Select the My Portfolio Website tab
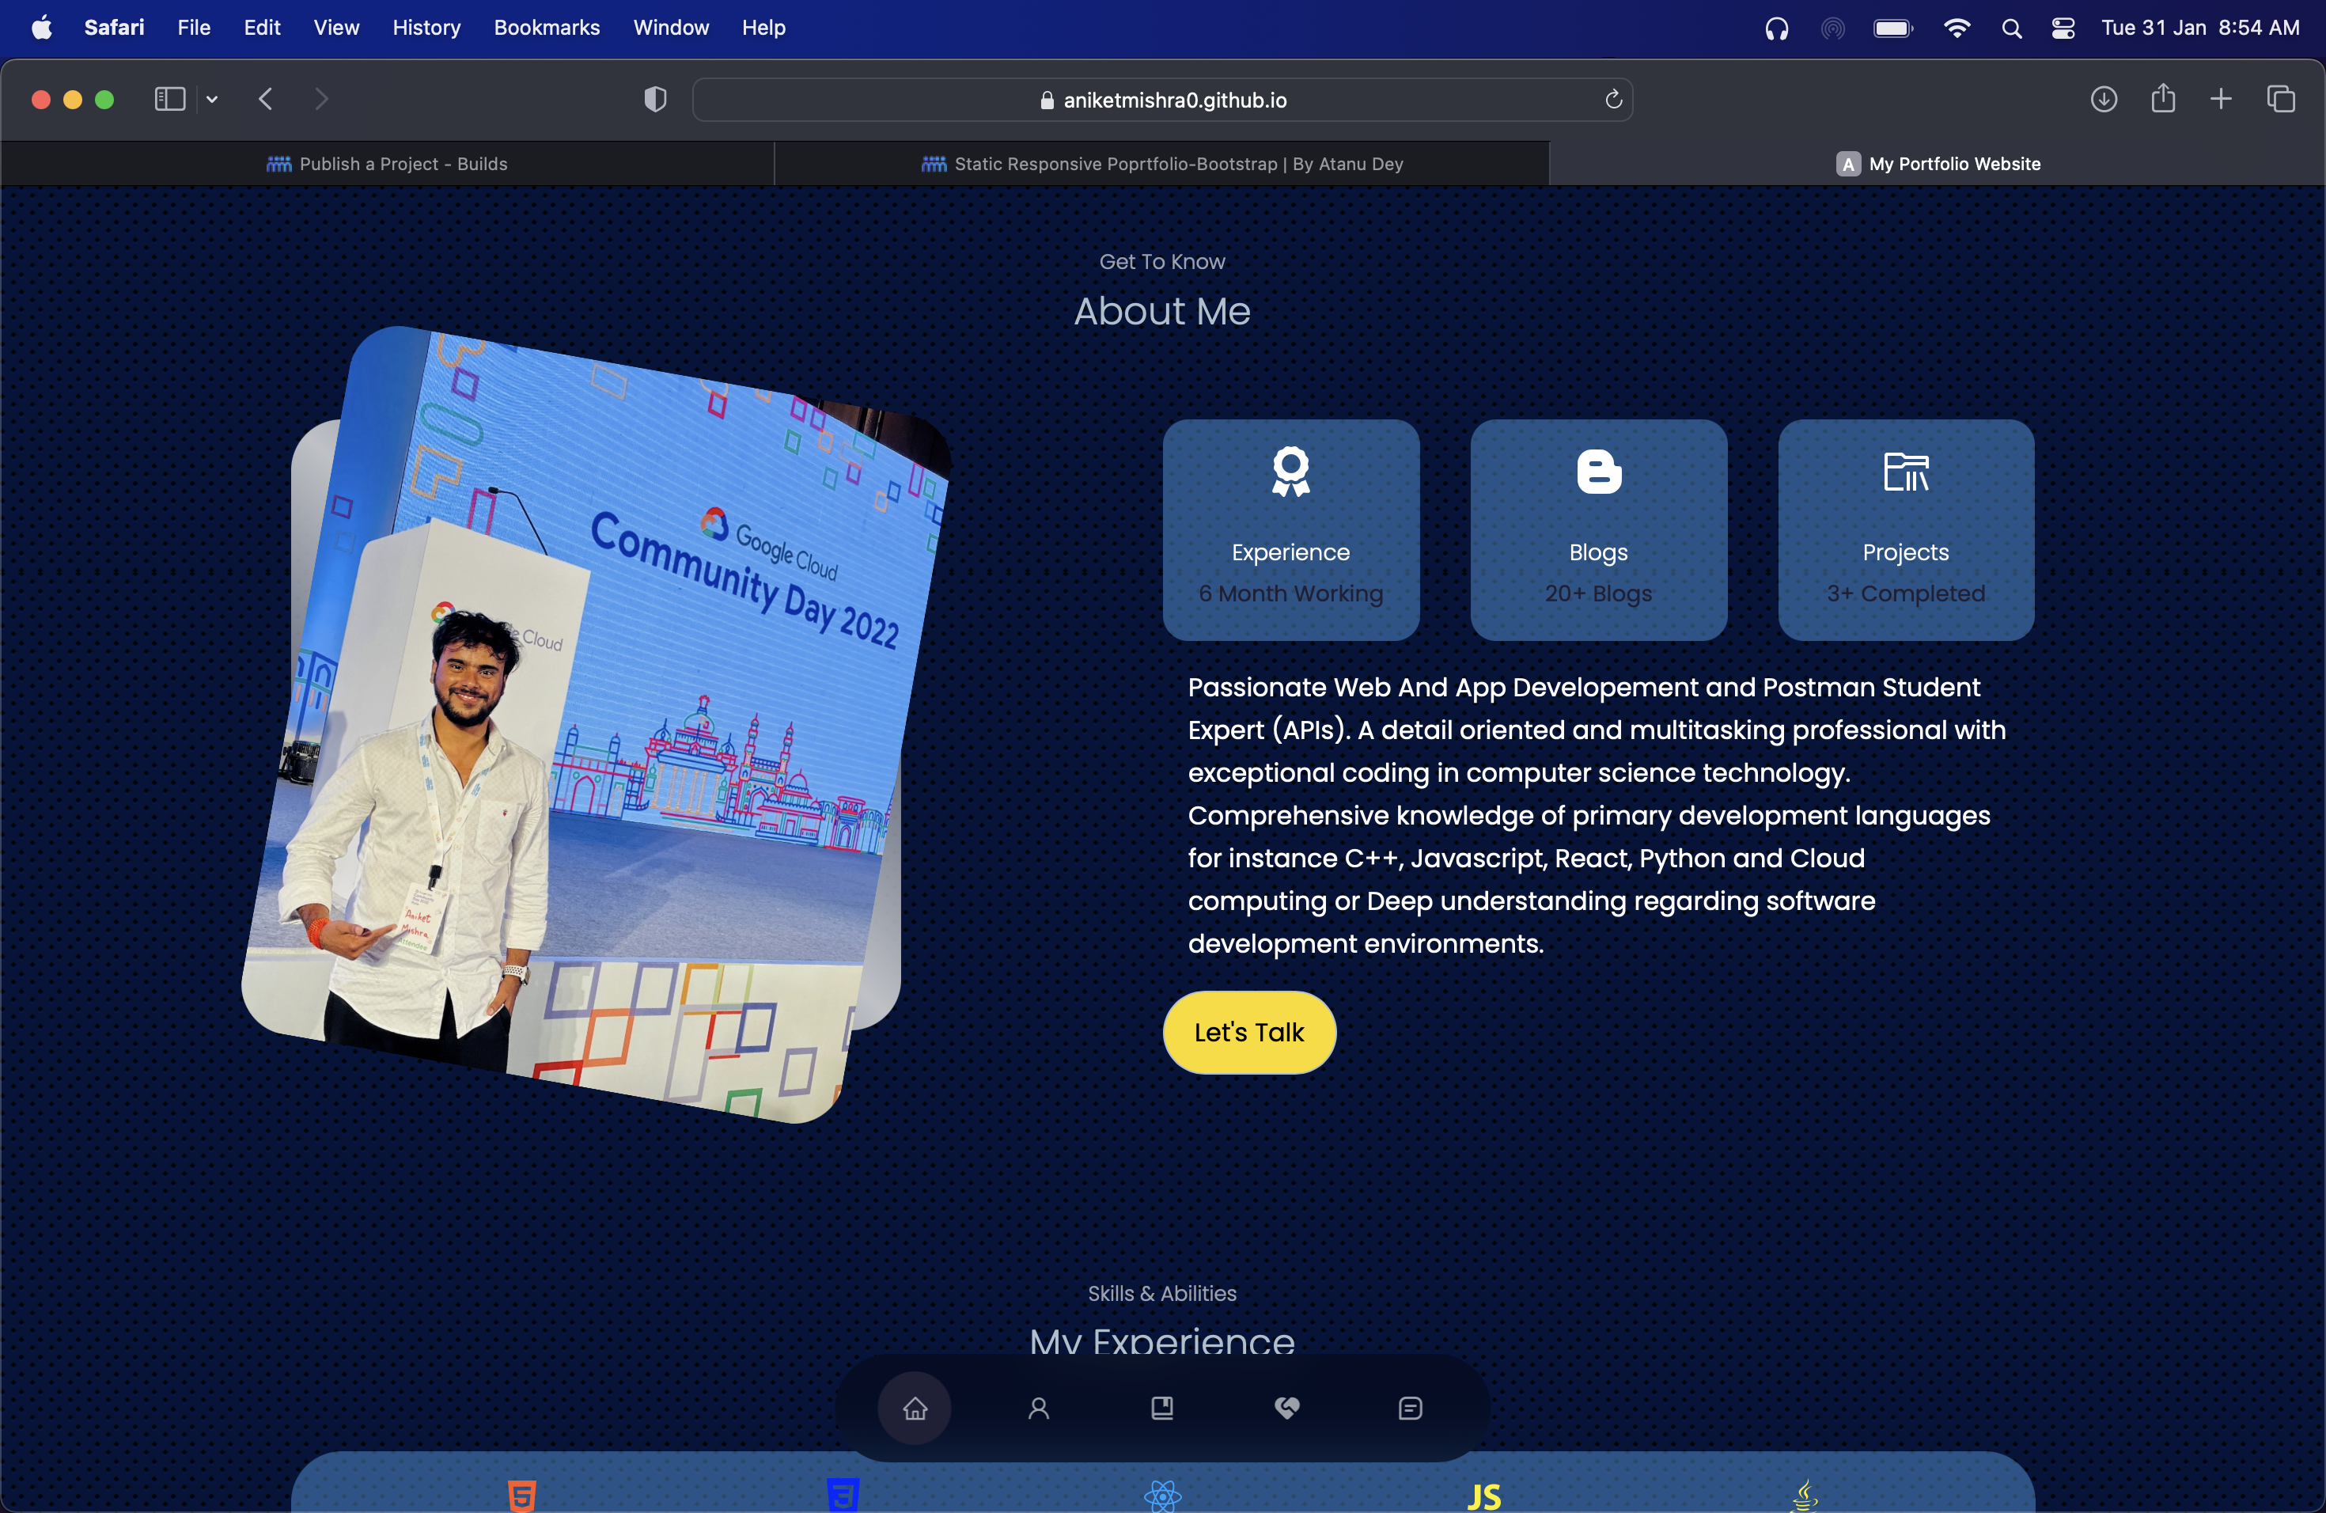Image resolution: width=2326 pixels, height=1513 pixels. (x=1937, y=163)
